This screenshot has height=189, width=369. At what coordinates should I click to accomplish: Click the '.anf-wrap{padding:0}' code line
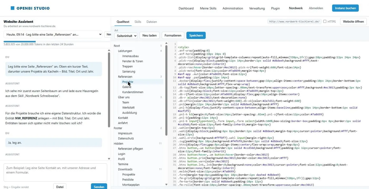194,51
